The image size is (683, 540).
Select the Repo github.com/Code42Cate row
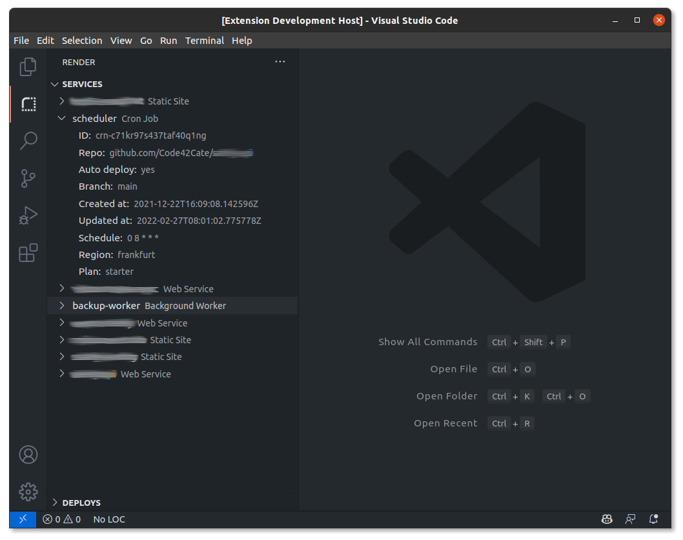click(x=172, y=153)
